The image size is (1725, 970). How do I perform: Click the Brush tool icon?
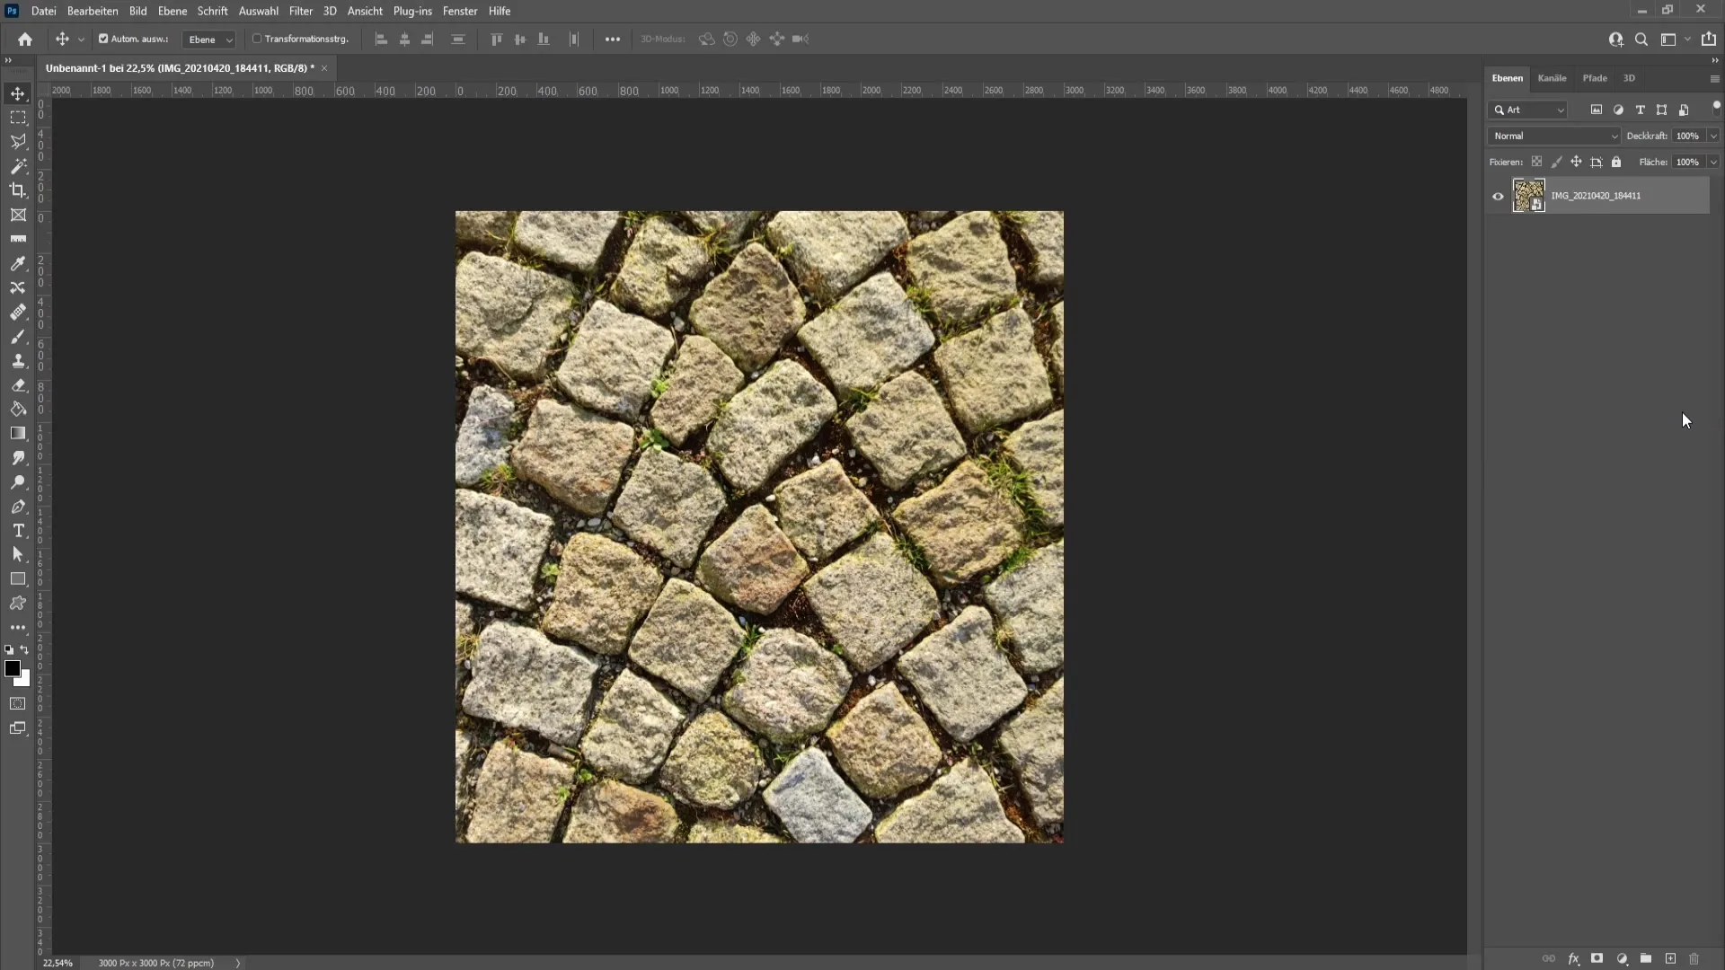[x=18, y=337]
